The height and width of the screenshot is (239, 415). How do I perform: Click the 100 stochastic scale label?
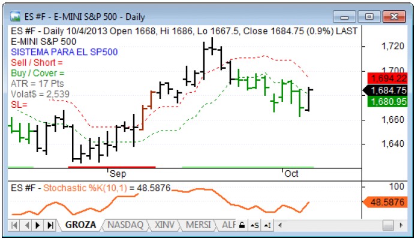point(396,187)
